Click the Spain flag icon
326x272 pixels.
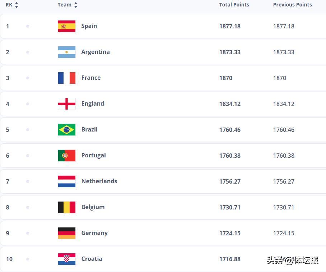point(67,26)
